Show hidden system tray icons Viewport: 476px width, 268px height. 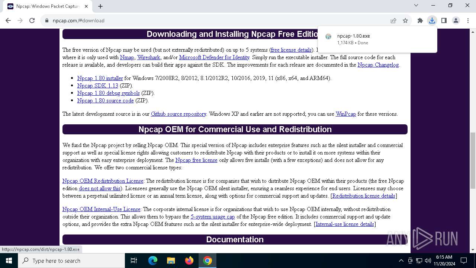coord(401,261)
